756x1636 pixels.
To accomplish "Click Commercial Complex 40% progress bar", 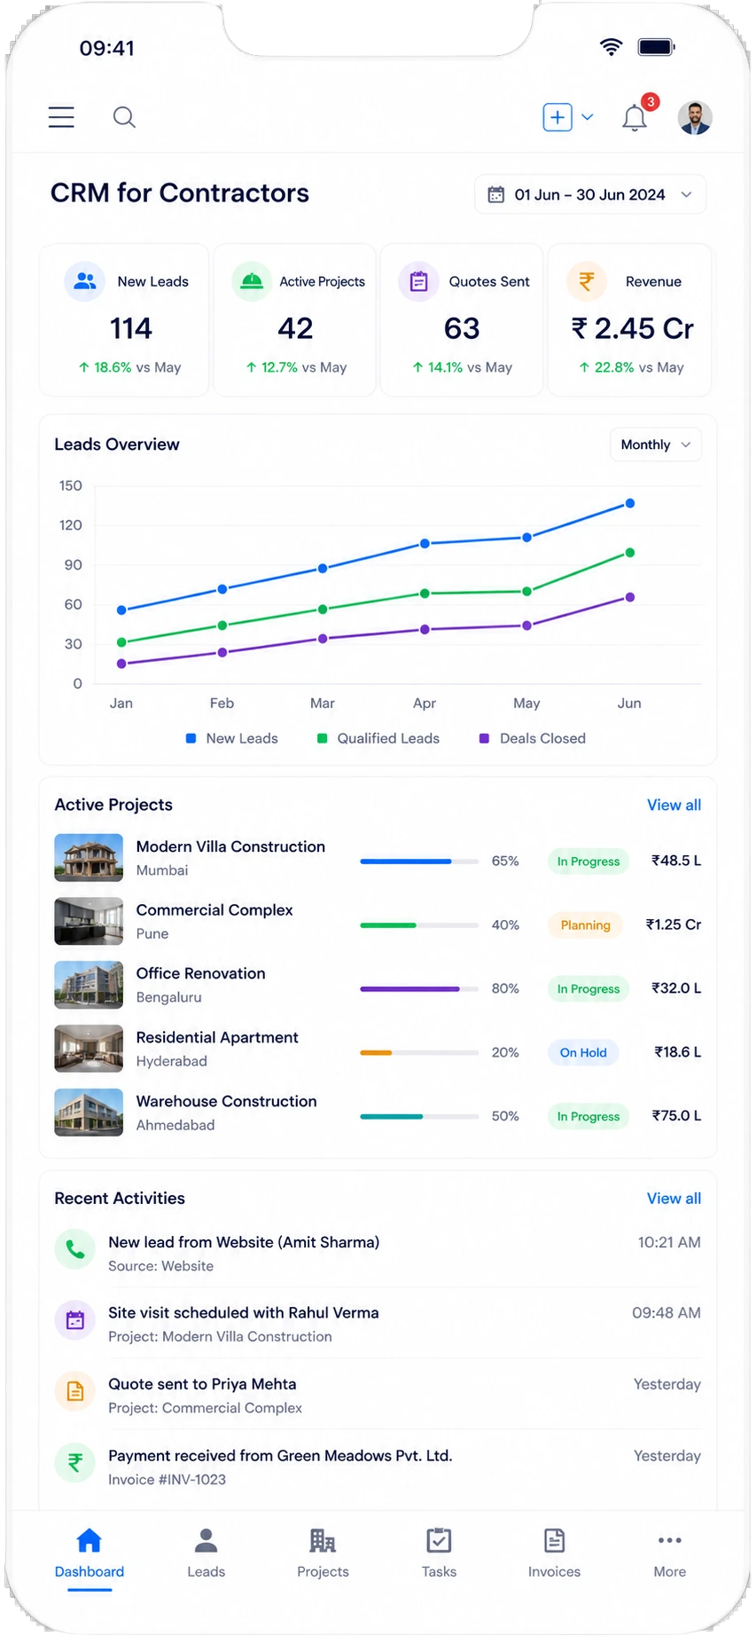I will point(420,925).
